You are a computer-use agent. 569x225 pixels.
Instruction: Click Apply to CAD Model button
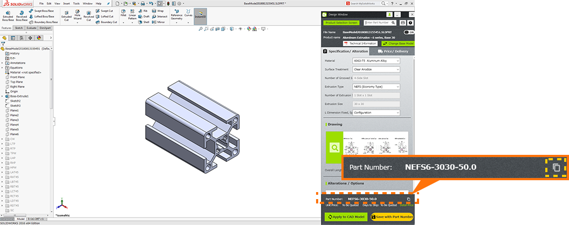coord(346,217)
